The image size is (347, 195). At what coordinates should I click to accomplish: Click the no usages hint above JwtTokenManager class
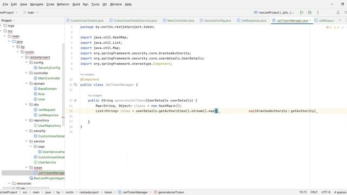(87, 74)
